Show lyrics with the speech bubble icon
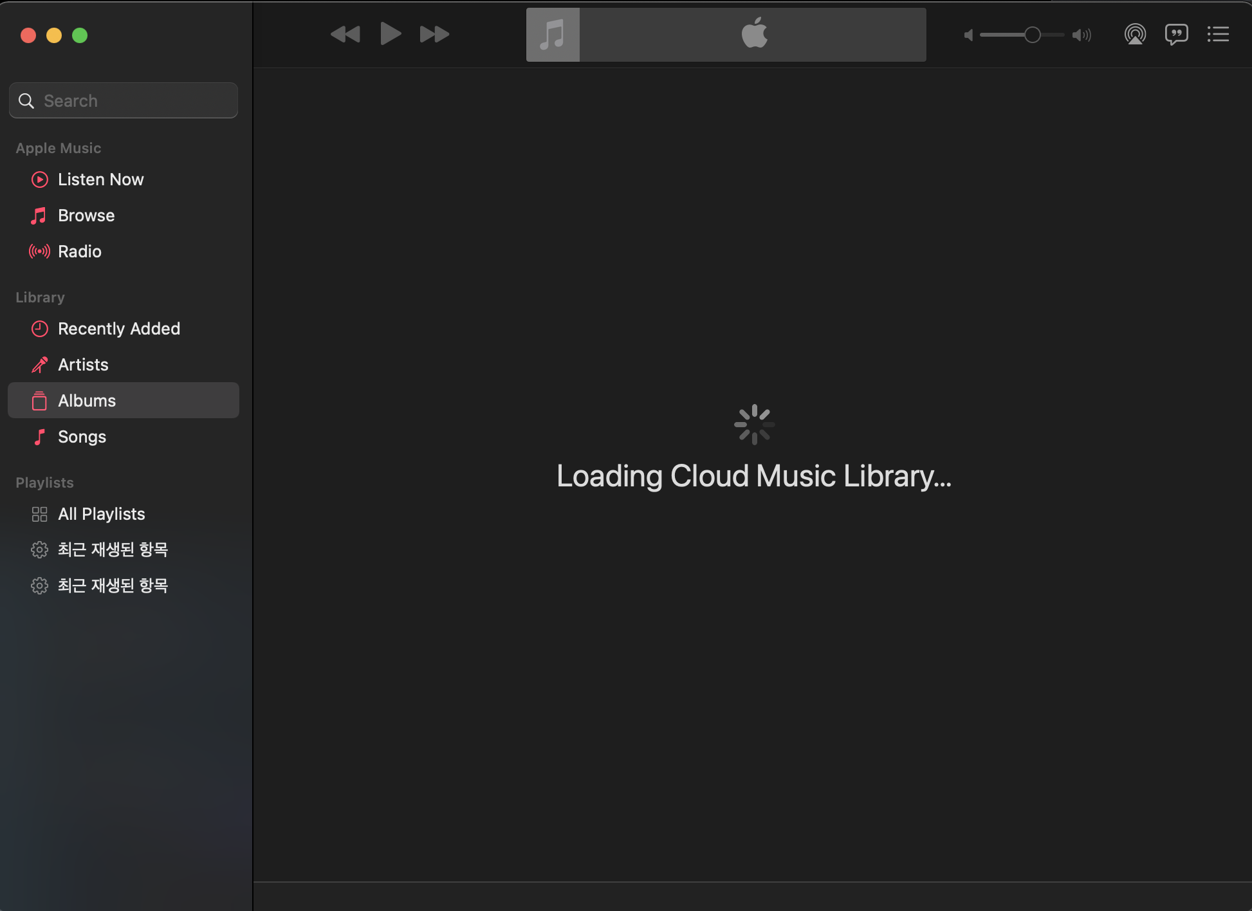Image resolution: width=1252 pixels, height=911 pixels. (1176, 34)
